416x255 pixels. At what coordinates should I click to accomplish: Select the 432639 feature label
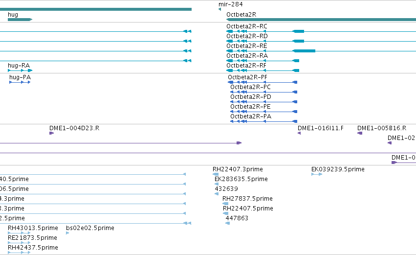click(x=226, y=189)
